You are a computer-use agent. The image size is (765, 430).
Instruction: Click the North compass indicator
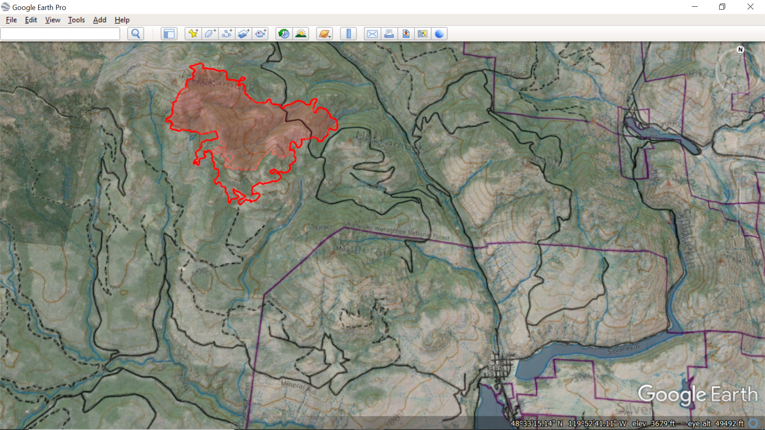pyautogui.click(x=740, y=50)
